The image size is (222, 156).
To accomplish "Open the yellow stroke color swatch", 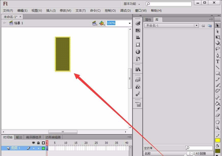I will (x=218, y=140).
